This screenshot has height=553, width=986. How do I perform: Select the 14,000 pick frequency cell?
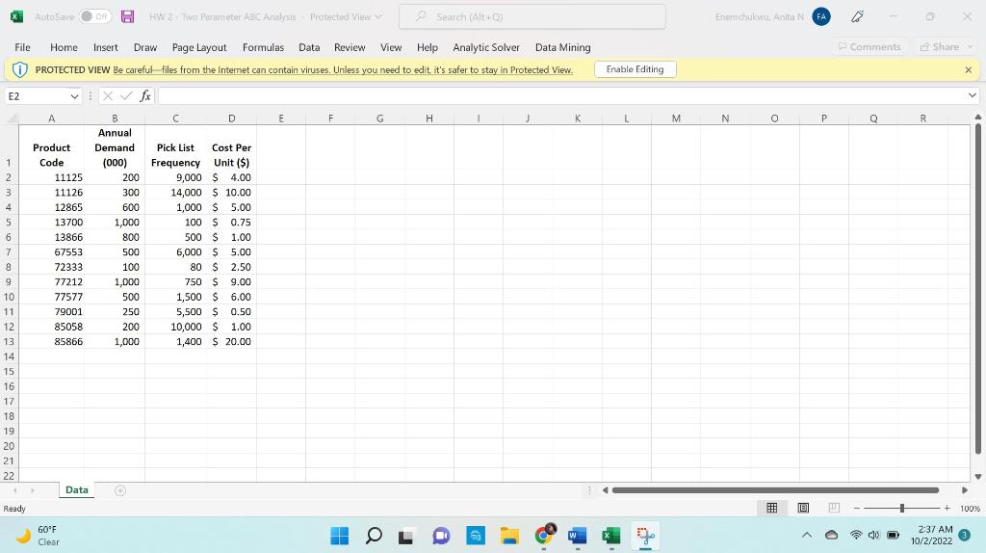click(175, 193)
